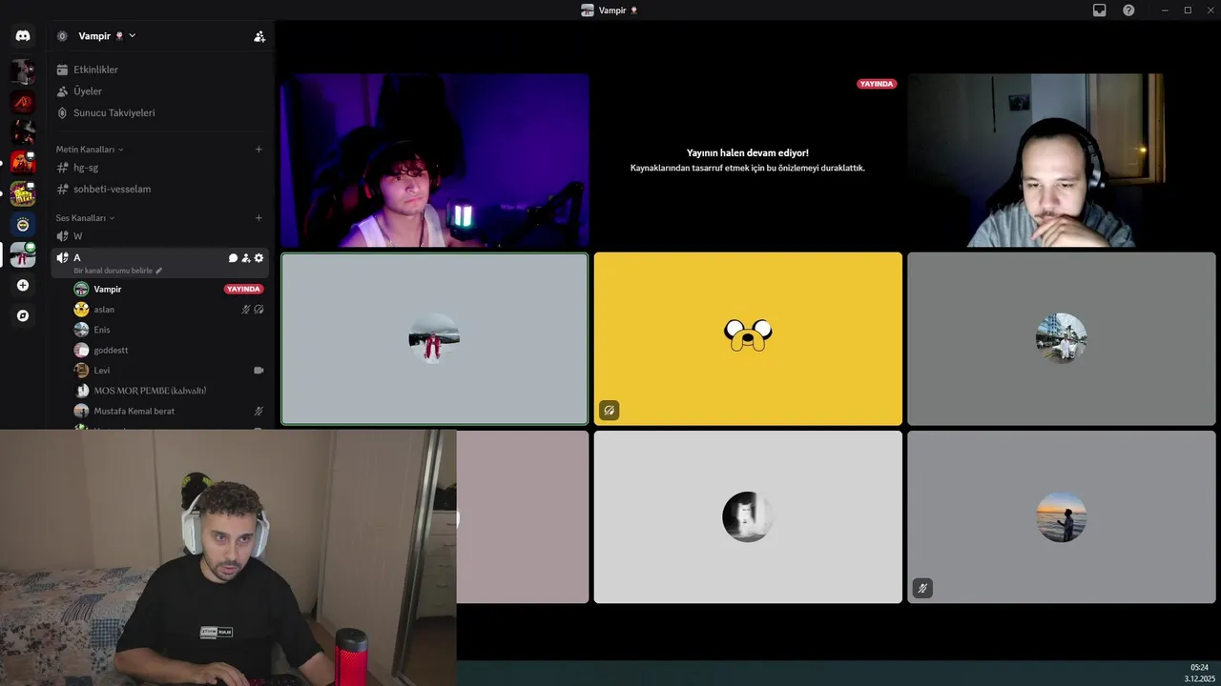
Task: Invite users to voice channel A
Action: 246,258
